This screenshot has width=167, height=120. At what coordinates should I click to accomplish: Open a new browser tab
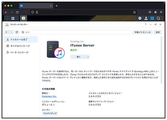pyautogui.click(x=57, y=6)
